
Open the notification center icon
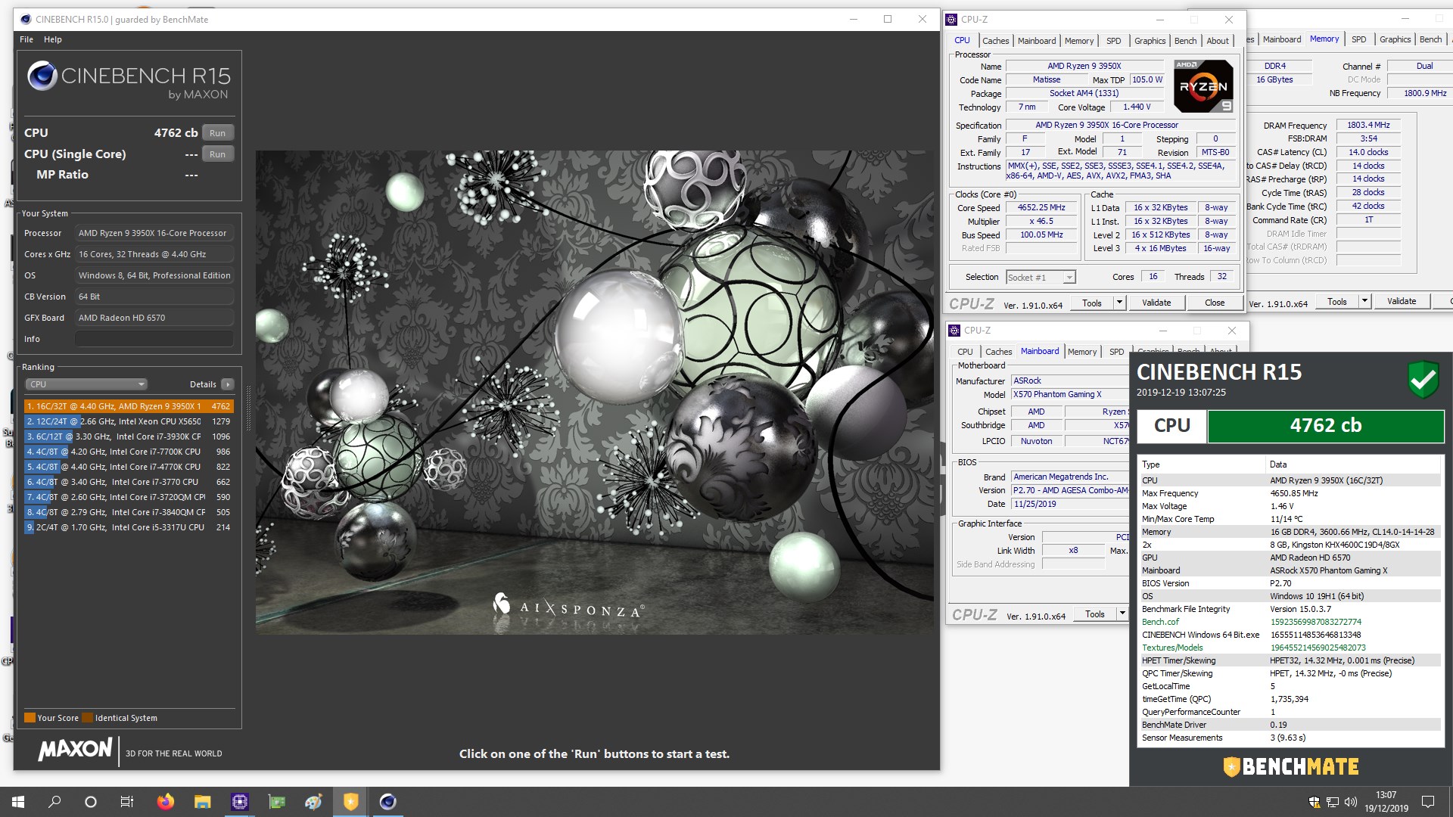(1428, 802)
